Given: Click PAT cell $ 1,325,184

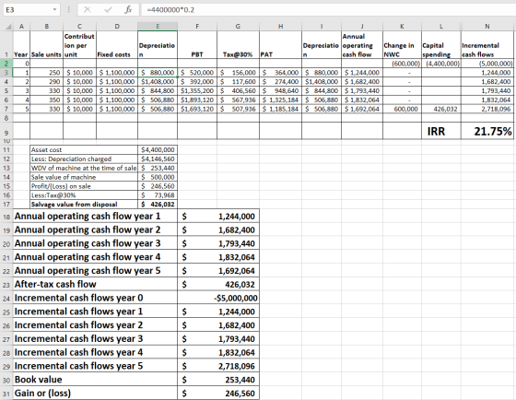Looking at the screenshot, I should pyautogui.click(x=280, y=100).
